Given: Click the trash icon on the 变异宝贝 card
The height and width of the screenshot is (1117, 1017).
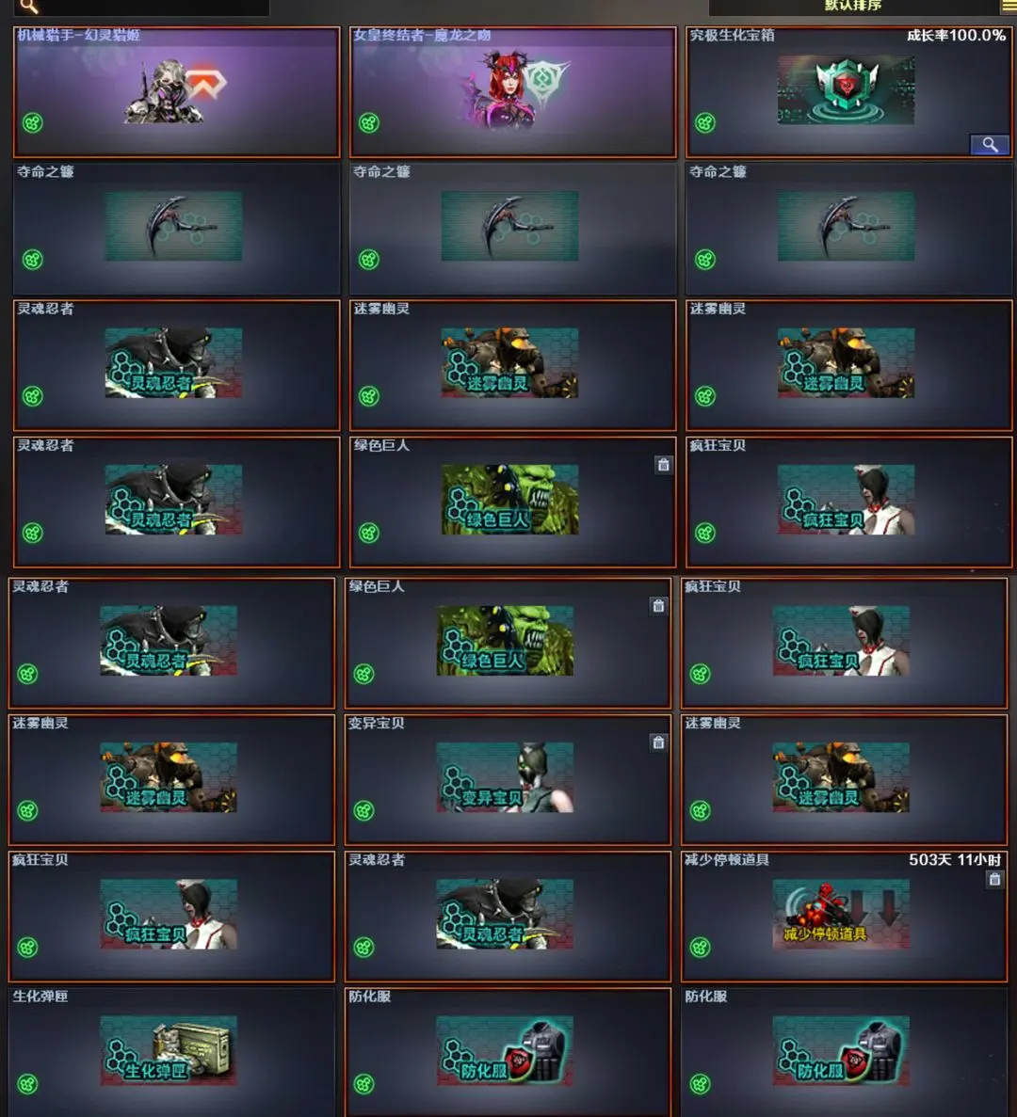Looking at the screenshot, I should (x=658, y=742).
